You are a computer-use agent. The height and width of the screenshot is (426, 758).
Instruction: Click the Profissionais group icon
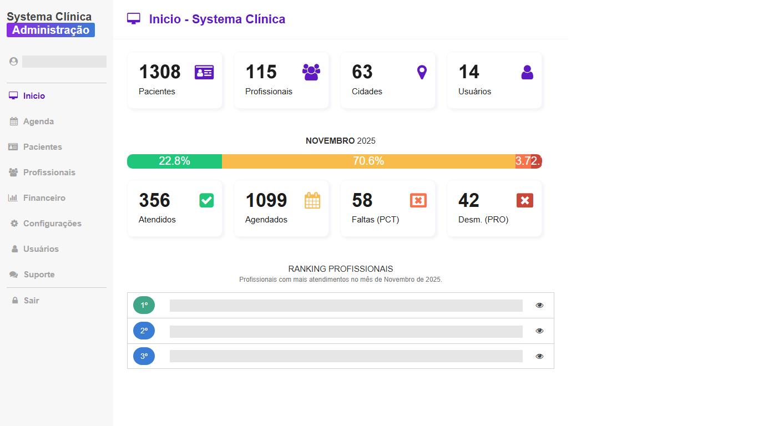pos(311,72)
